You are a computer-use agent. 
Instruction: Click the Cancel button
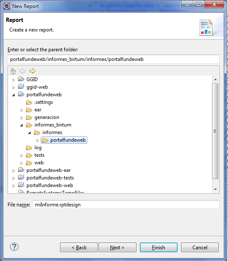pyautogui.click(x=200, y=248)
